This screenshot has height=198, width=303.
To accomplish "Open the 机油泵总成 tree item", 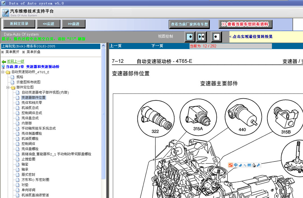I will tap(30, 108).
